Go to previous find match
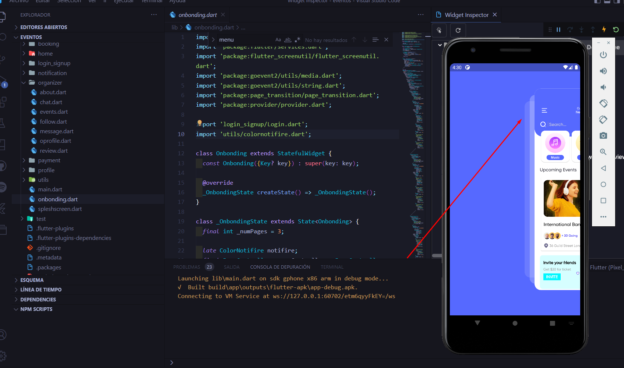Screen dimensions: 624x368 tap(354, 40)
